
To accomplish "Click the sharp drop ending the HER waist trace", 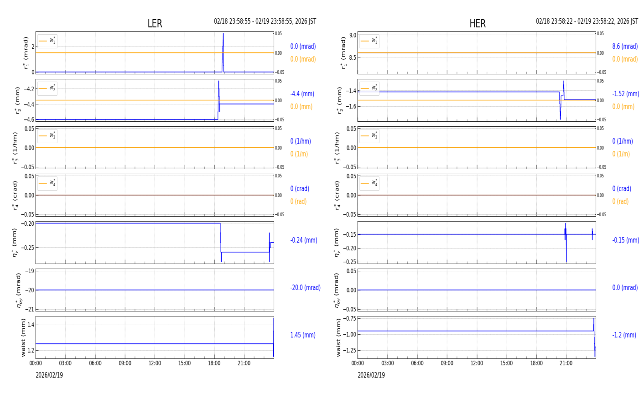I will click(594, 337).
